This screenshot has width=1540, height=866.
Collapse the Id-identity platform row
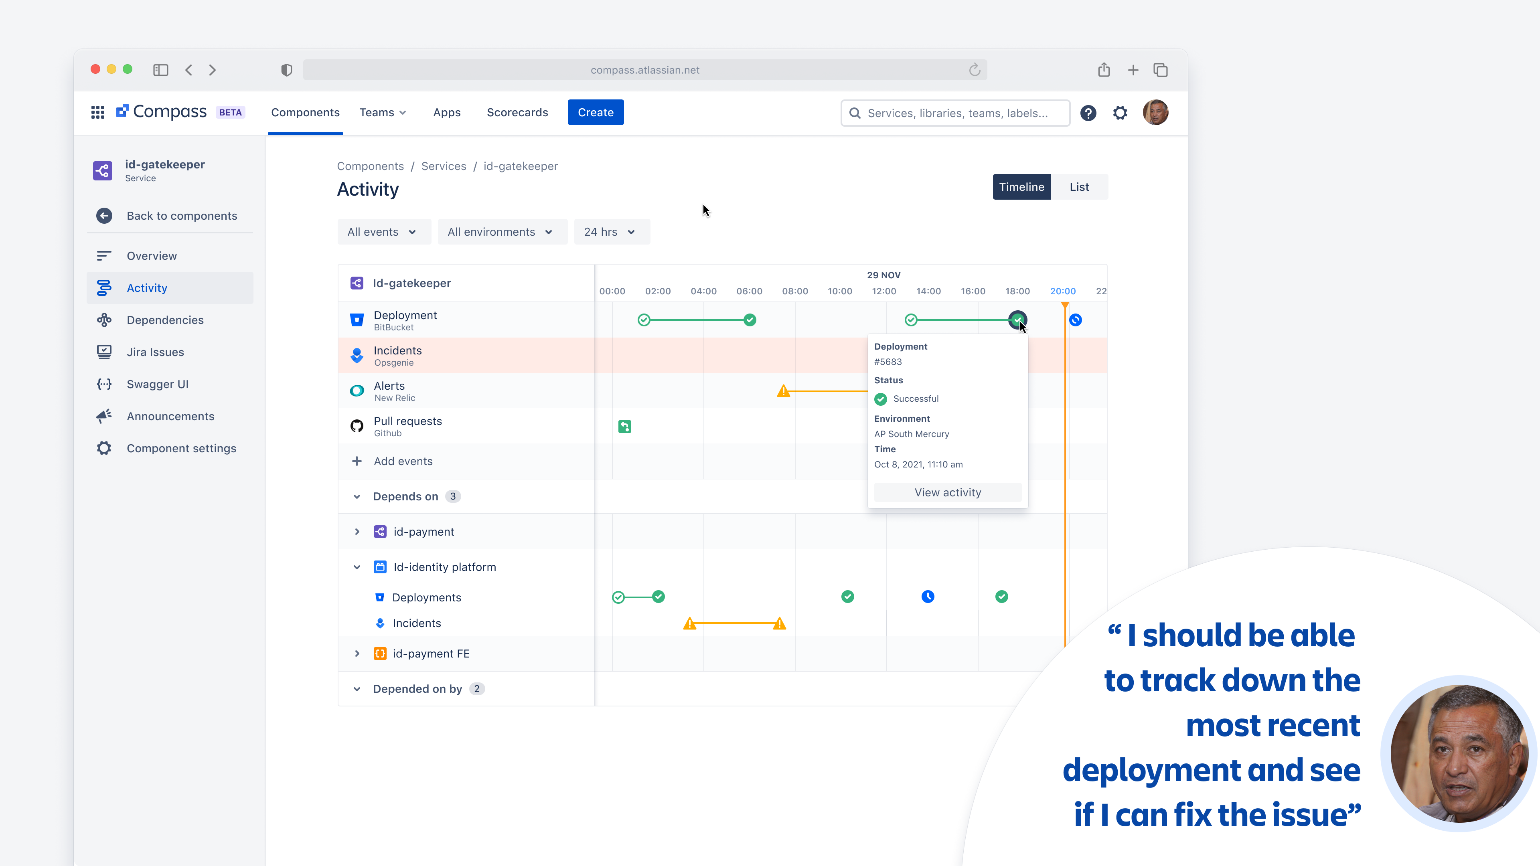coord(357,567)
